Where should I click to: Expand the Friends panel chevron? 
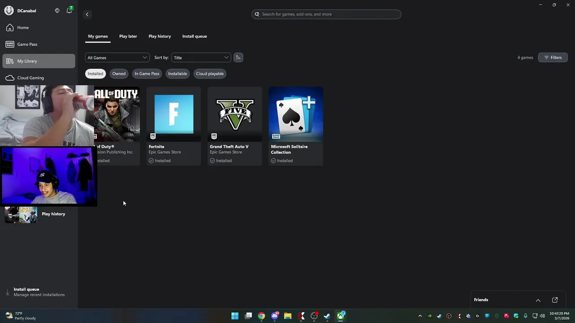pos(538,300)
